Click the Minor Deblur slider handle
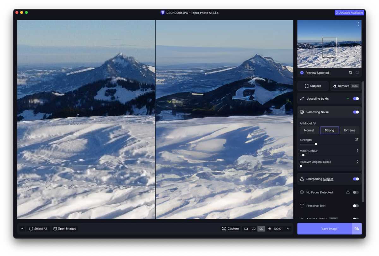Screen dimensions: 379x256 pos(303,155)
